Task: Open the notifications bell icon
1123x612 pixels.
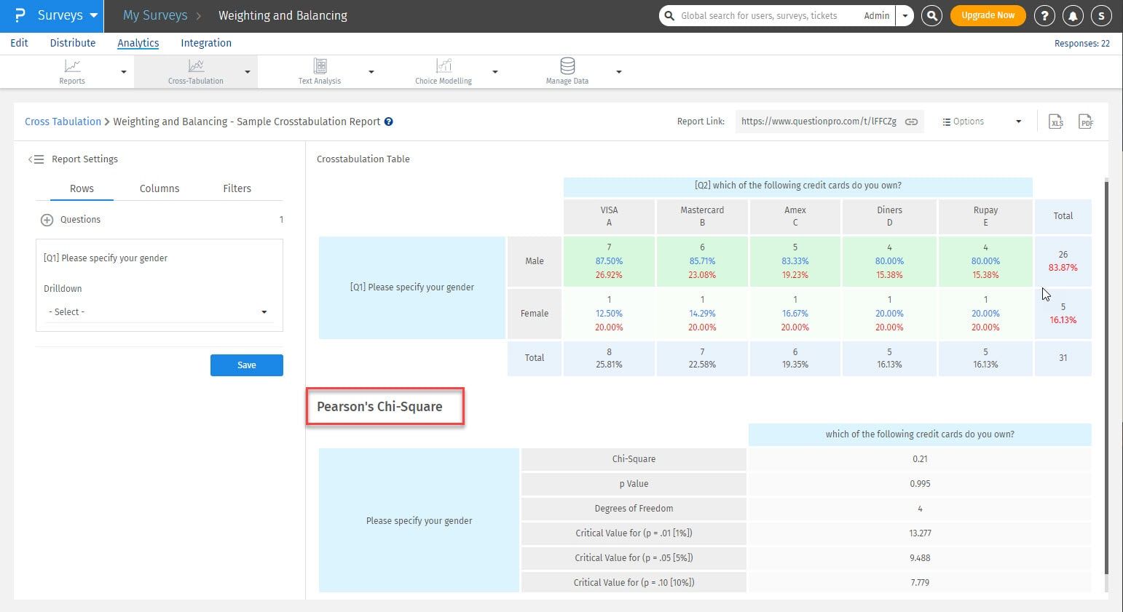Action: 1073,15
